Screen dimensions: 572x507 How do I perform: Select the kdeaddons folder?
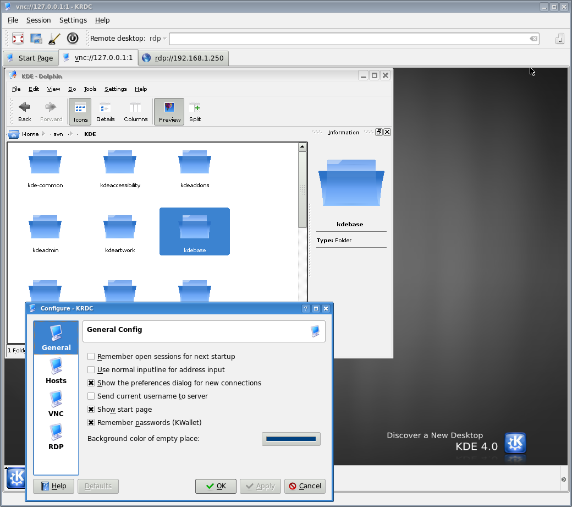(x=195, y=168)
